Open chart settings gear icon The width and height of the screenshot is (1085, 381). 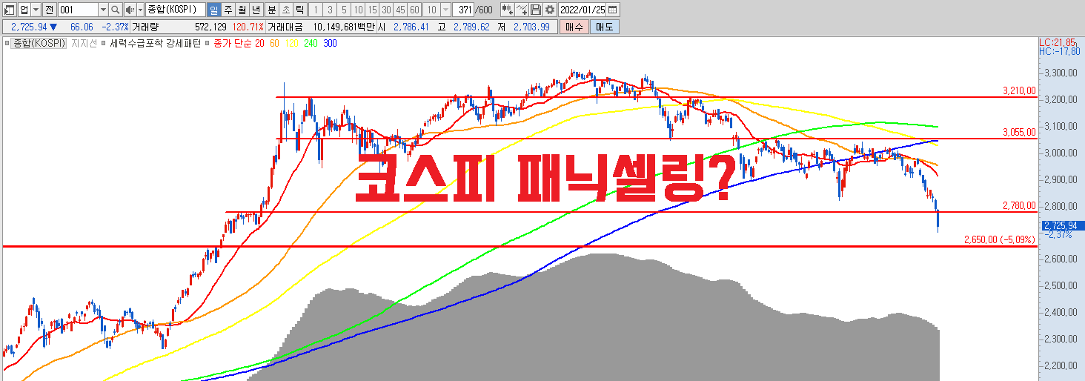point(549,10)
